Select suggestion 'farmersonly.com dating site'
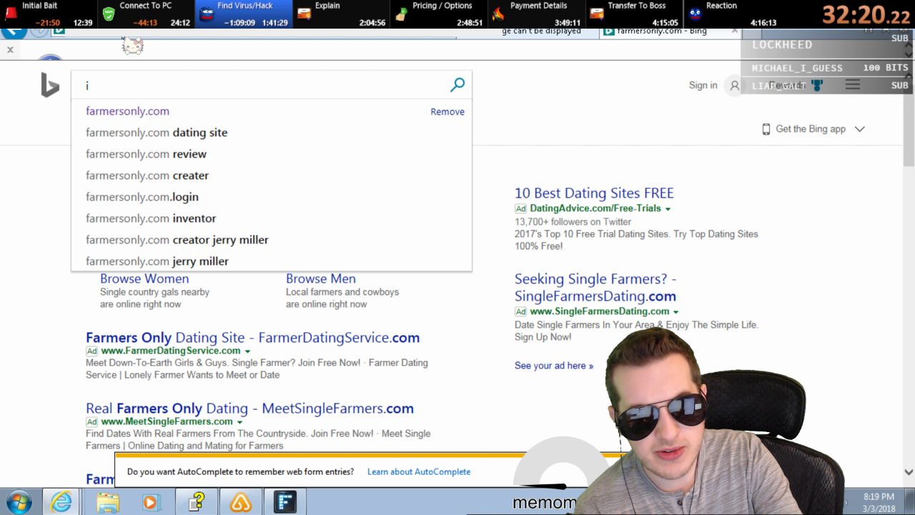This screenshot has height=515, width=915. point(272,132)
